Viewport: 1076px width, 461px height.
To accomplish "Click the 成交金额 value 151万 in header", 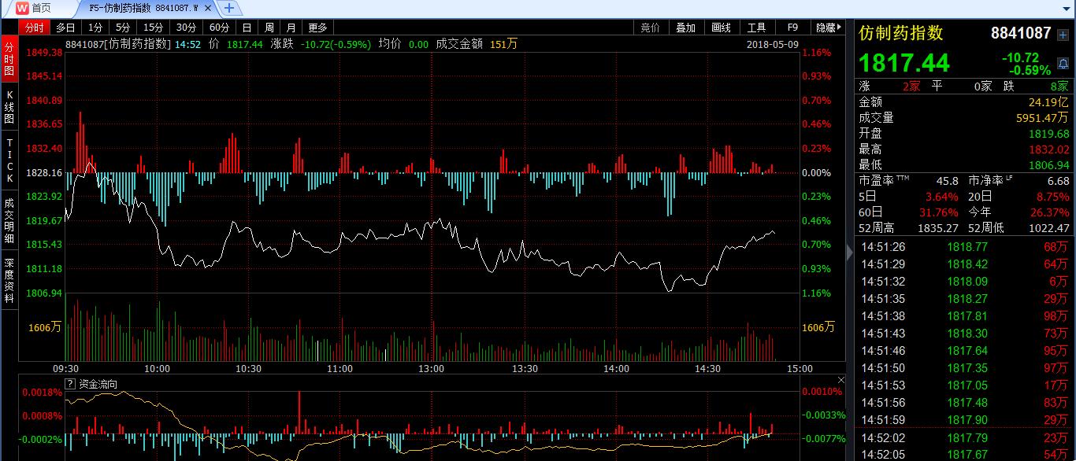I will [x=504, y=44].
